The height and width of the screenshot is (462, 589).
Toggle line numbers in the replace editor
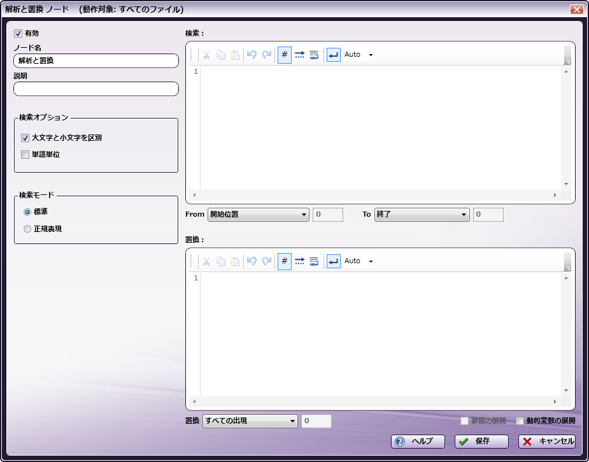(285, 261)
